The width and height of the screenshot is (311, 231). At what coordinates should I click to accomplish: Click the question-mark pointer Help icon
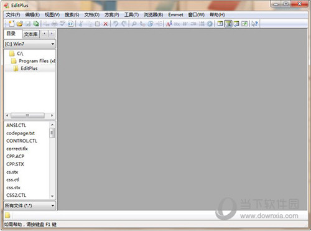click(x=254, y=24)
